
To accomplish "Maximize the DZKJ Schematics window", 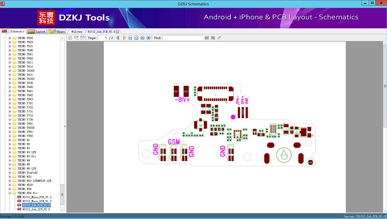I will pyautogui.click(x=372, y=3).
